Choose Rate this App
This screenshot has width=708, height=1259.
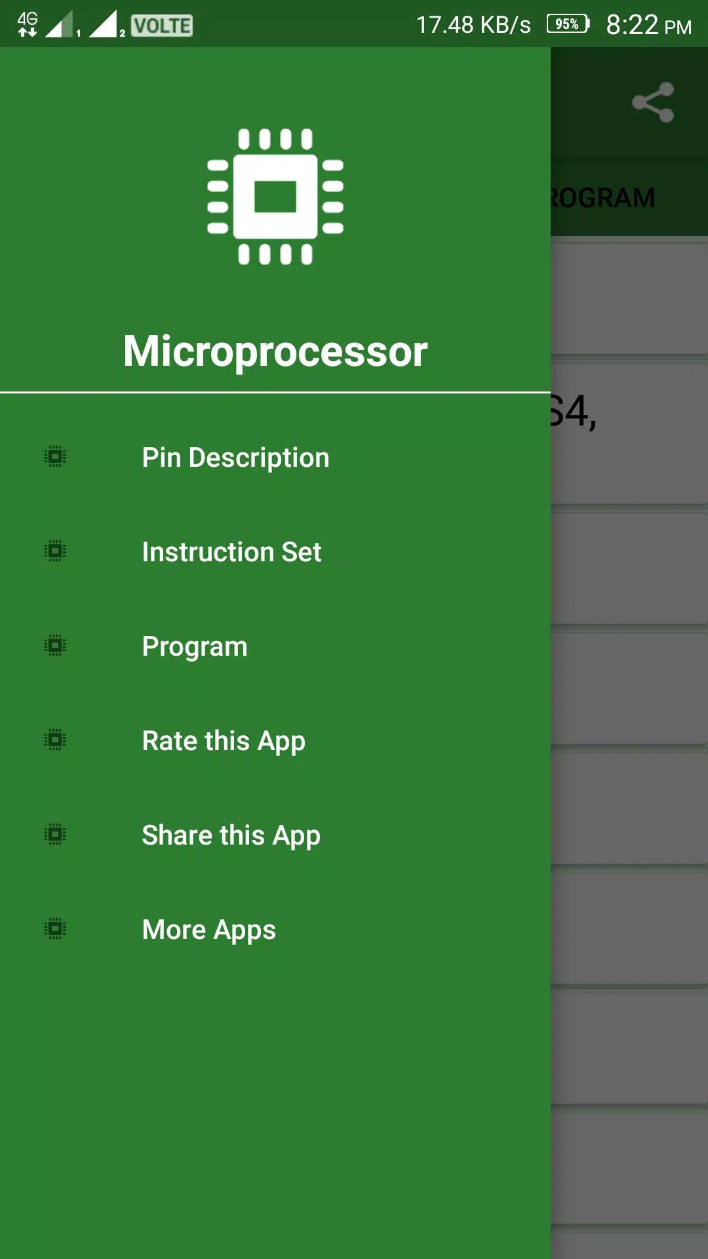tap(275, 740)
